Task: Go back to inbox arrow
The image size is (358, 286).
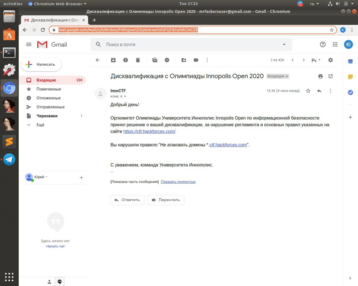Action: [98, 60]
